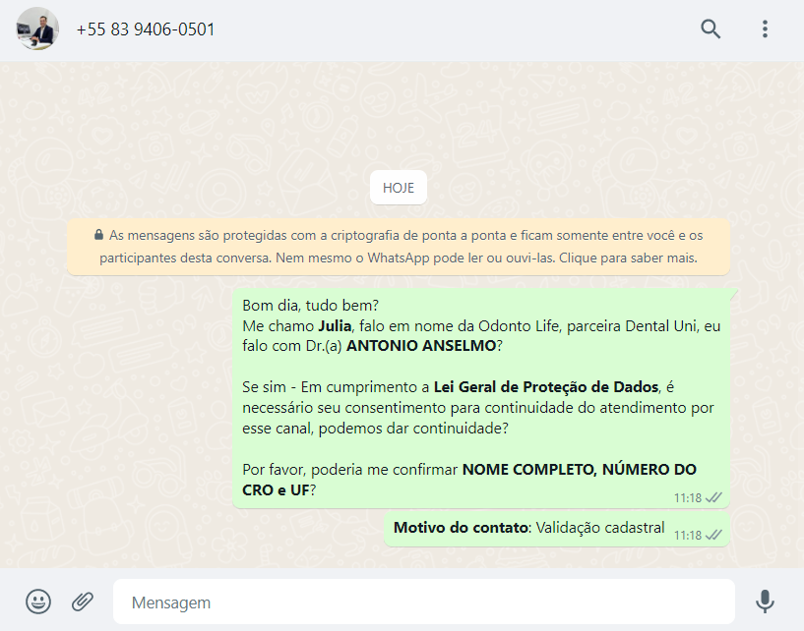804x631 pixels.
Task: Attach a file with the paperclip icon
Action: (x=83, y=602)
